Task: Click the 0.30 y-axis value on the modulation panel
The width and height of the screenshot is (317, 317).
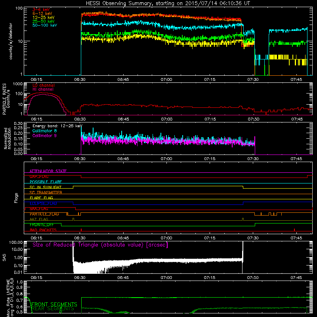Action: (18, 124)
